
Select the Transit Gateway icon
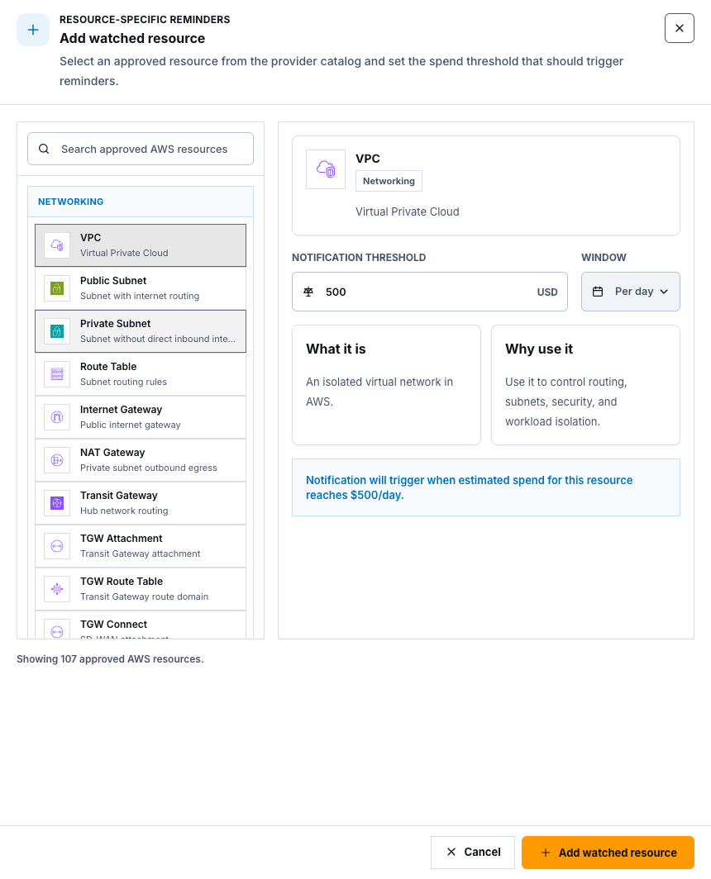coord(57,503)
